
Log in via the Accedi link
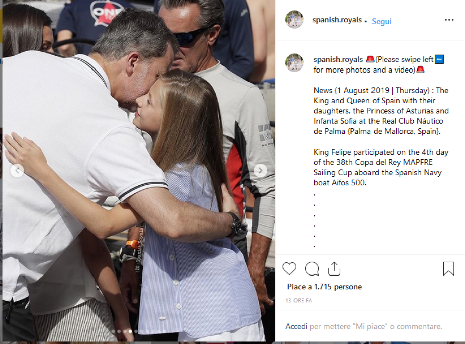tap(296, 326)
